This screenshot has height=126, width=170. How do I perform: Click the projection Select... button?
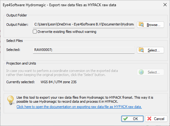151,72
